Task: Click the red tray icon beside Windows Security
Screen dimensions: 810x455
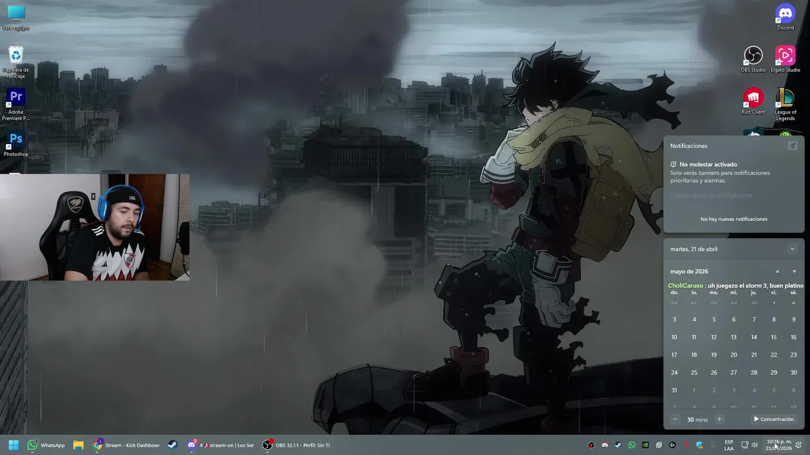Action: tap(686, 445)
